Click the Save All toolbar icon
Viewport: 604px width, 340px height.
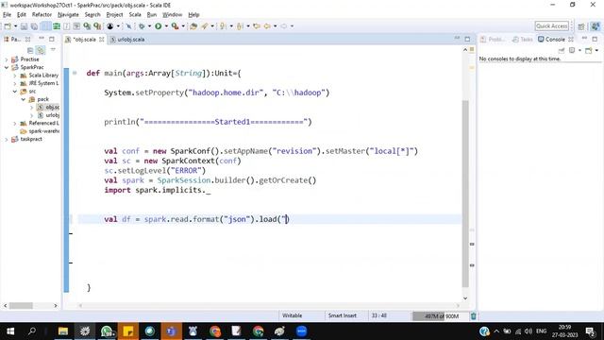pos(34,26)
